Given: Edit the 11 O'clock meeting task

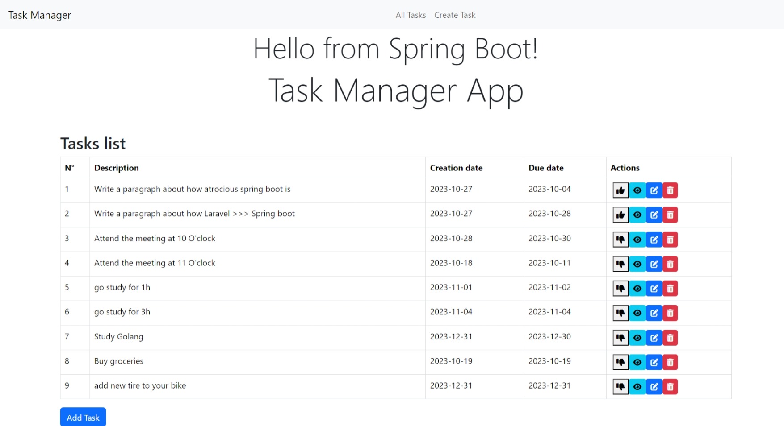Looking at the screenshot, I should tap(654, 264).
